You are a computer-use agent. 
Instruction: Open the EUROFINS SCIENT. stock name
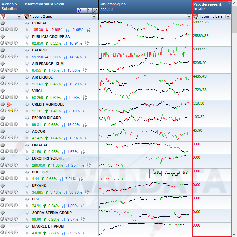pyautogui.click(x=48, y=158)
